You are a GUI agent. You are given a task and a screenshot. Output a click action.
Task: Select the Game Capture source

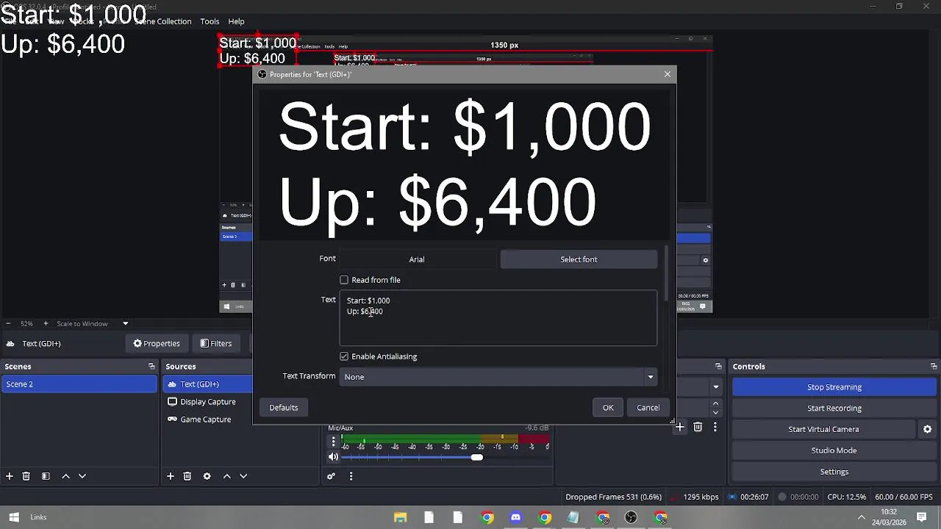click(x=205, y=420)
